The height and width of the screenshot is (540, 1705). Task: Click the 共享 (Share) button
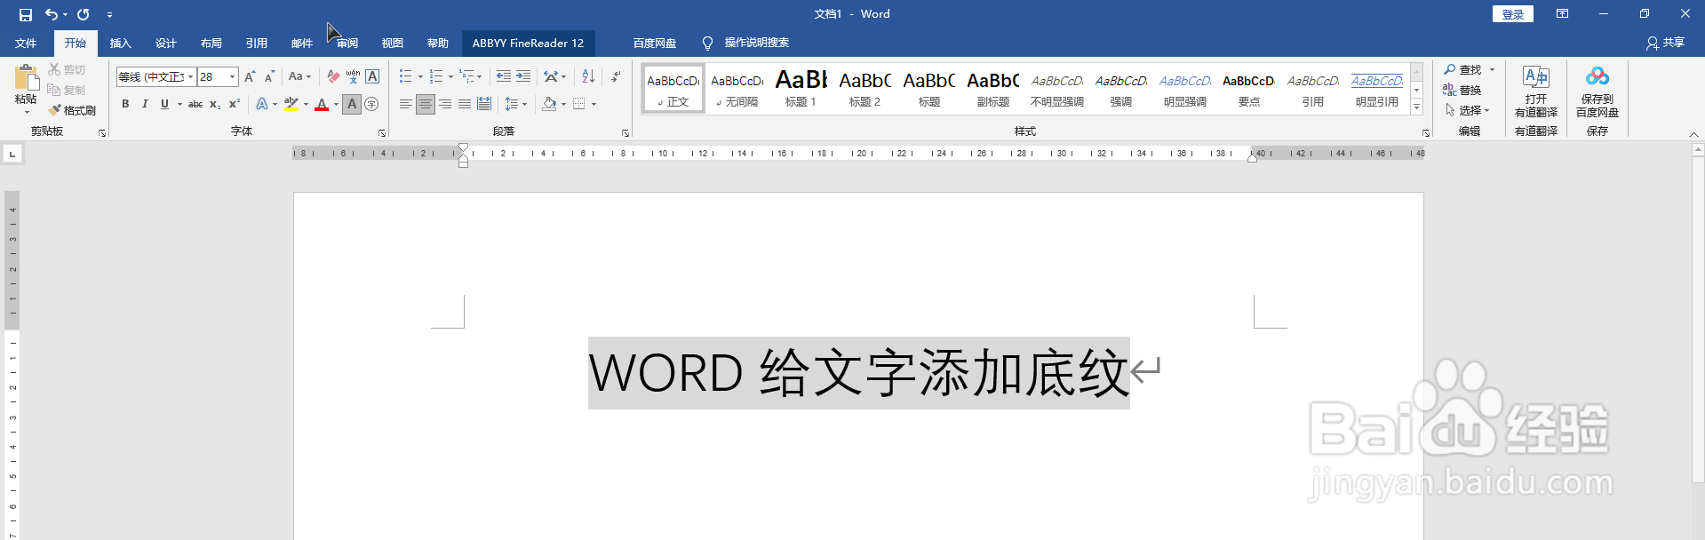click(x=1665, y=43)
